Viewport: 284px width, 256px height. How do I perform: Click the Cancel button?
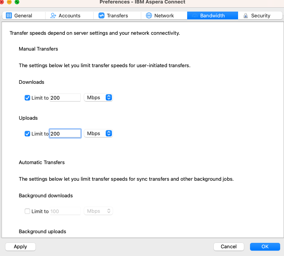click(x=229, y=247)
